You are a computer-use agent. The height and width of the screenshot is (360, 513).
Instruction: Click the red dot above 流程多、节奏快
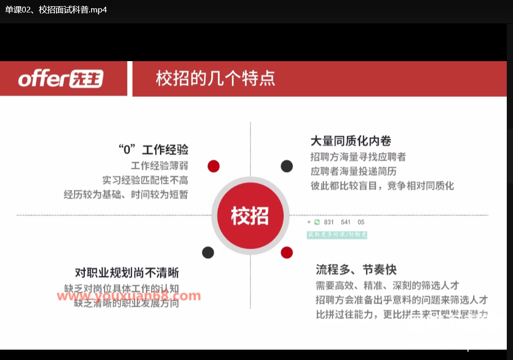pos(287,252)
